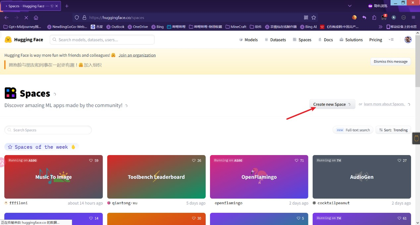Open learn more about Spaces link
The image size is (420, 225).
(x=384, y=104)
